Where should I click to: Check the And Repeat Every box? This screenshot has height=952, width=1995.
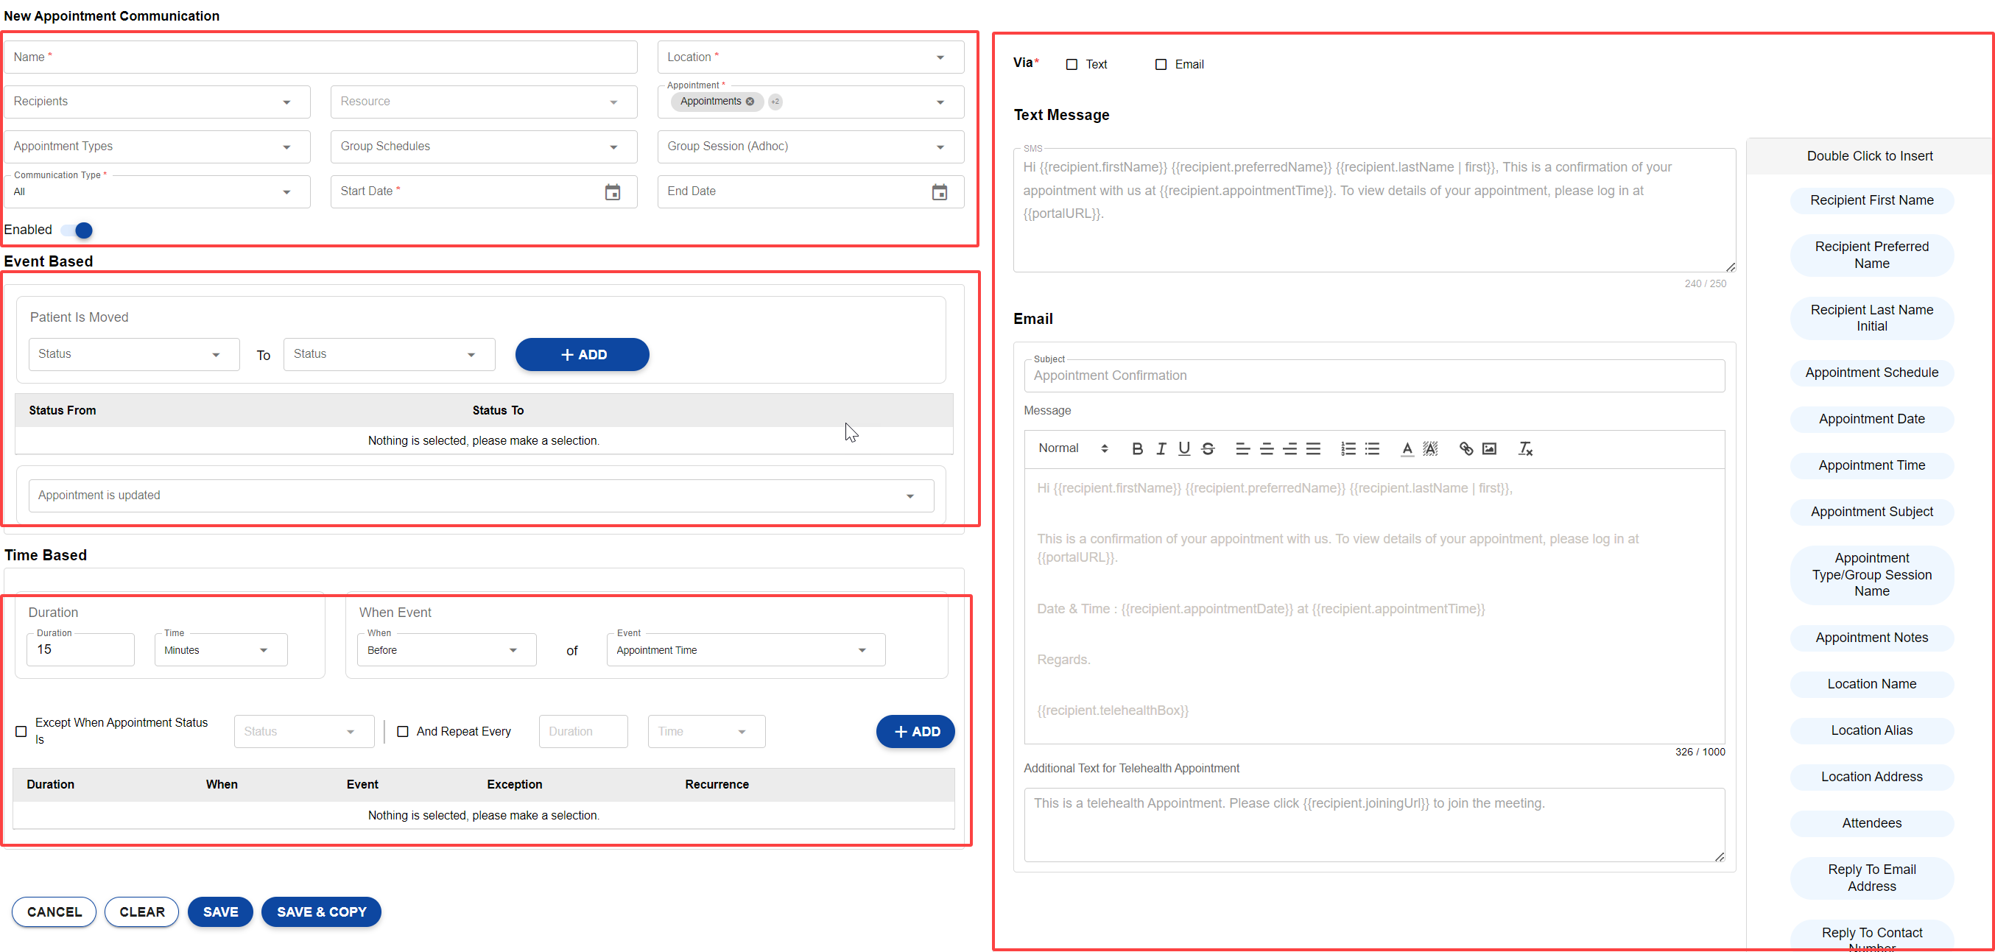click(x=403, y=730)
